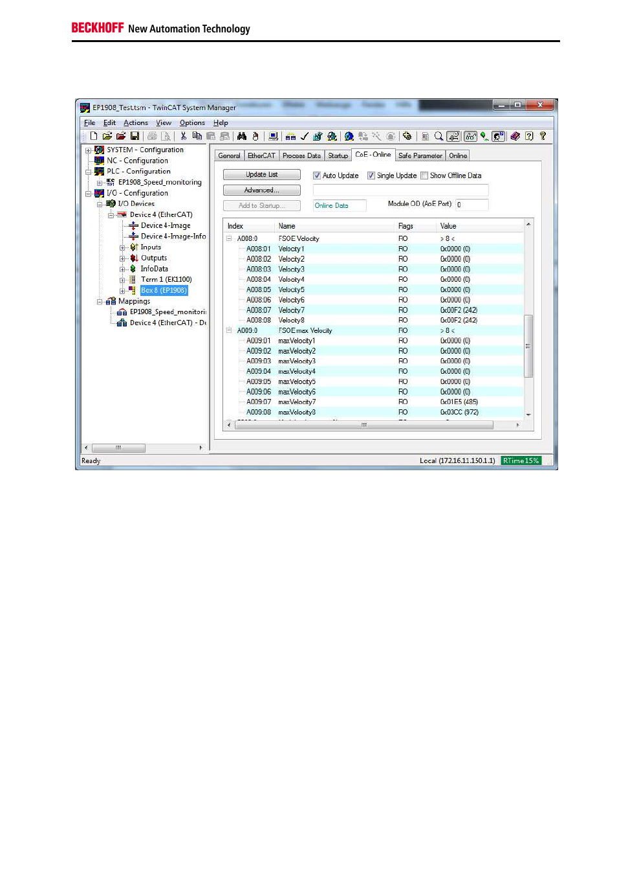Collapse the PLC - Configuration node
The image size is (617, 875).
[88, 172]
